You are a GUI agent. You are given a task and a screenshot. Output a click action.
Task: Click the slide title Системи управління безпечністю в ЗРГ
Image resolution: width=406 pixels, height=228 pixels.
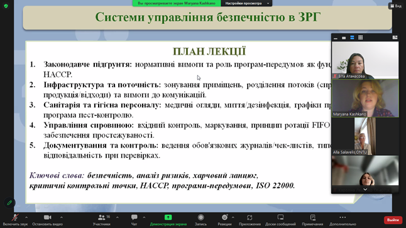pos(207,17)
